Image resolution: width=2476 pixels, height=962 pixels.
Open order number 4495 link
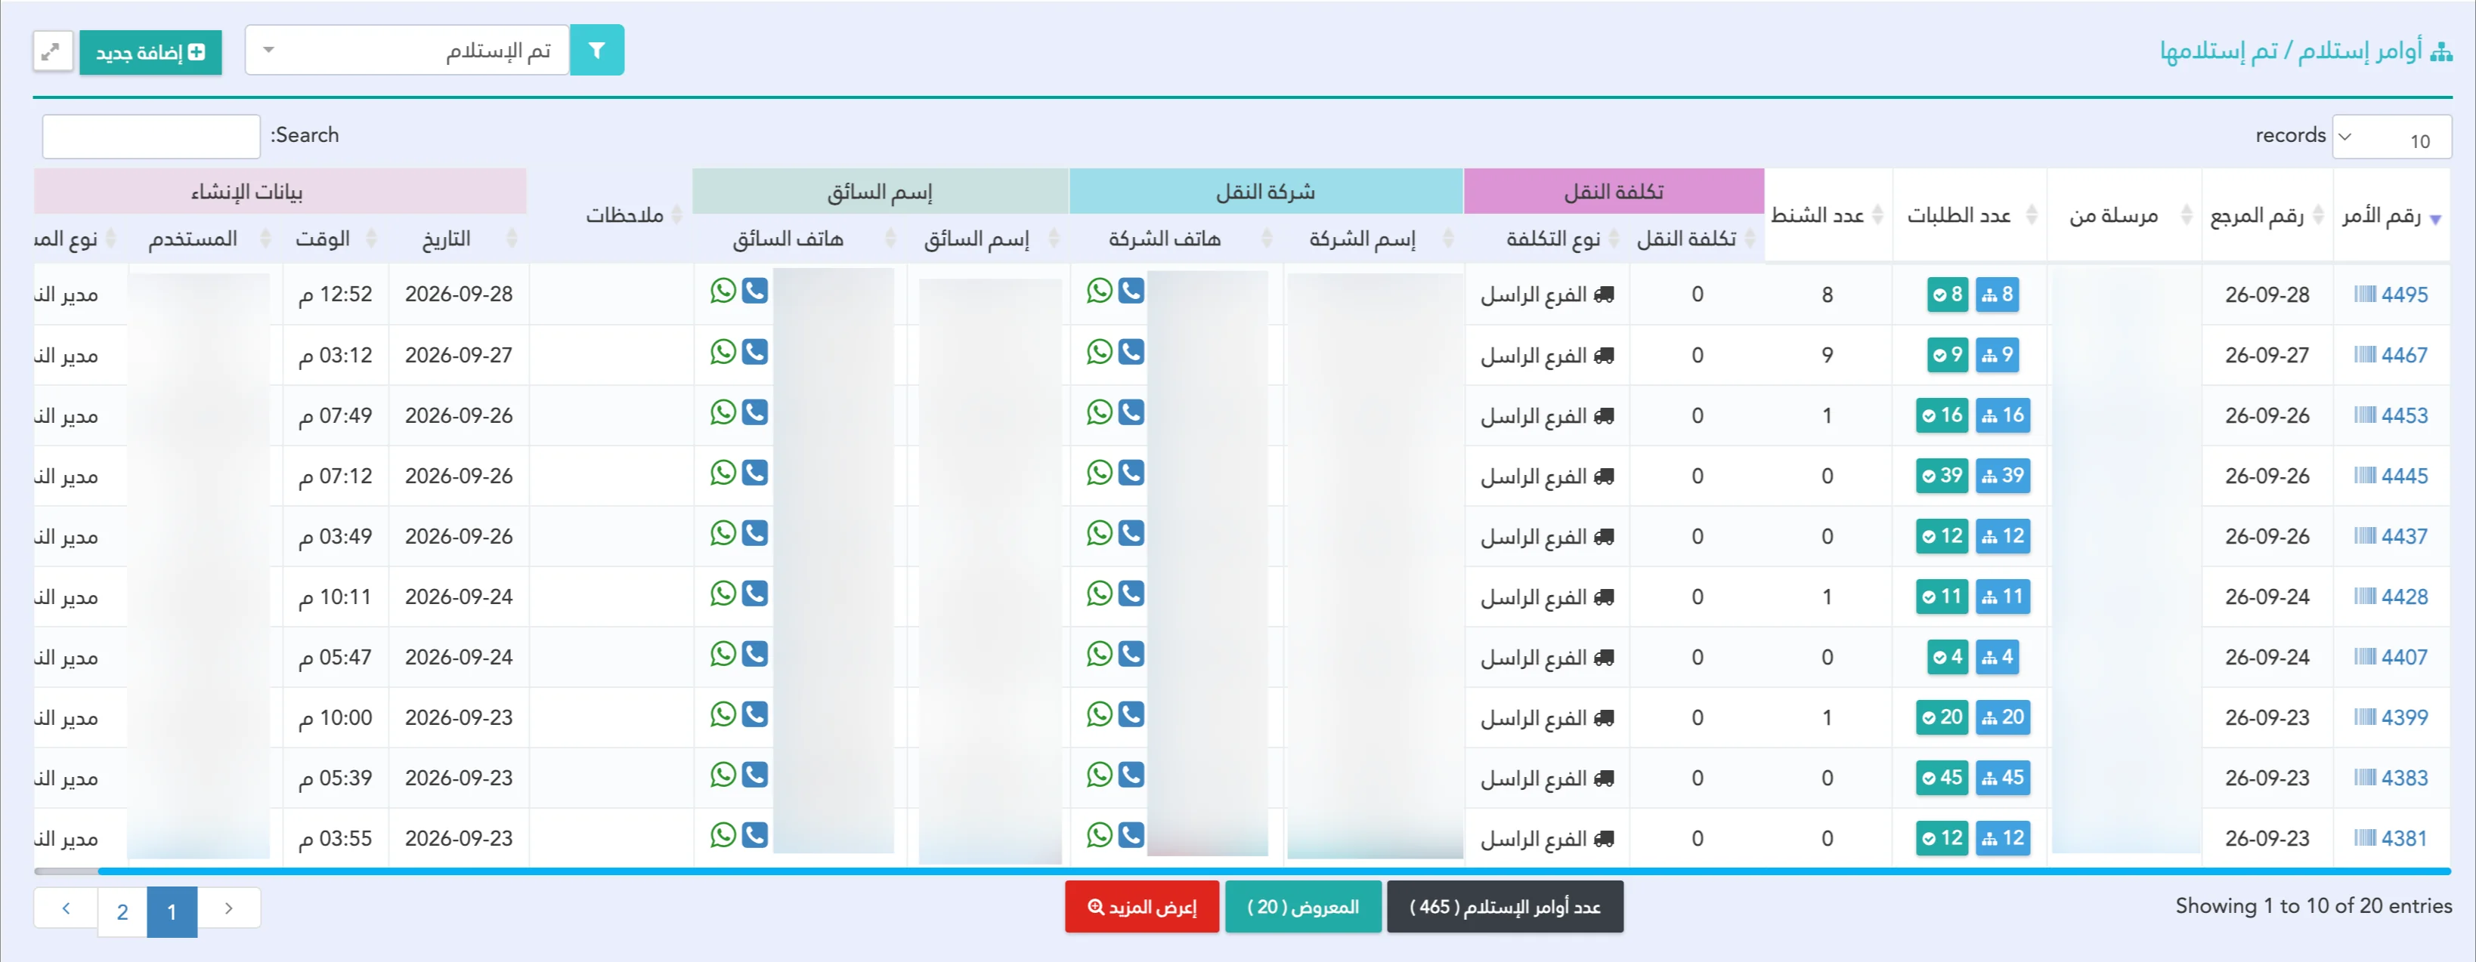(x=2403, y=294)
